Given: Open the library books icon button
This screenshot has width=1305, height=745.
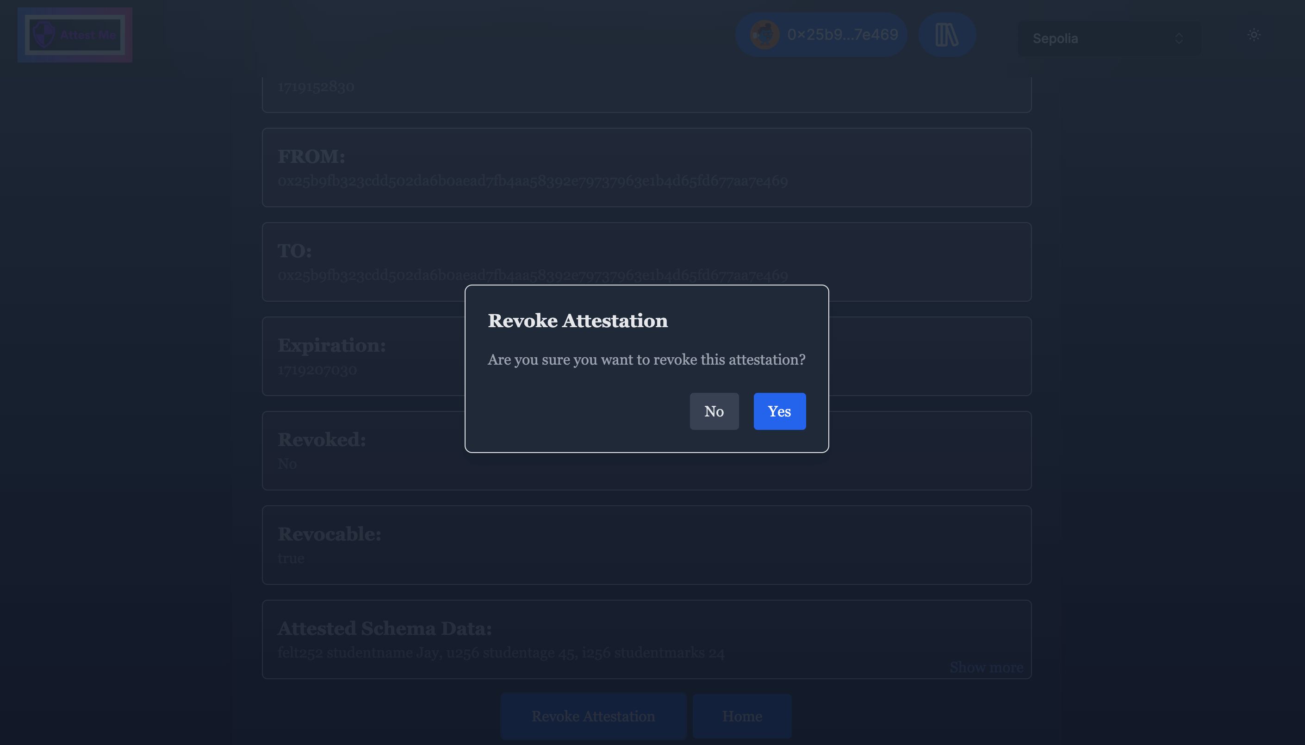Looking at the screenshot, I should [946, 34].
